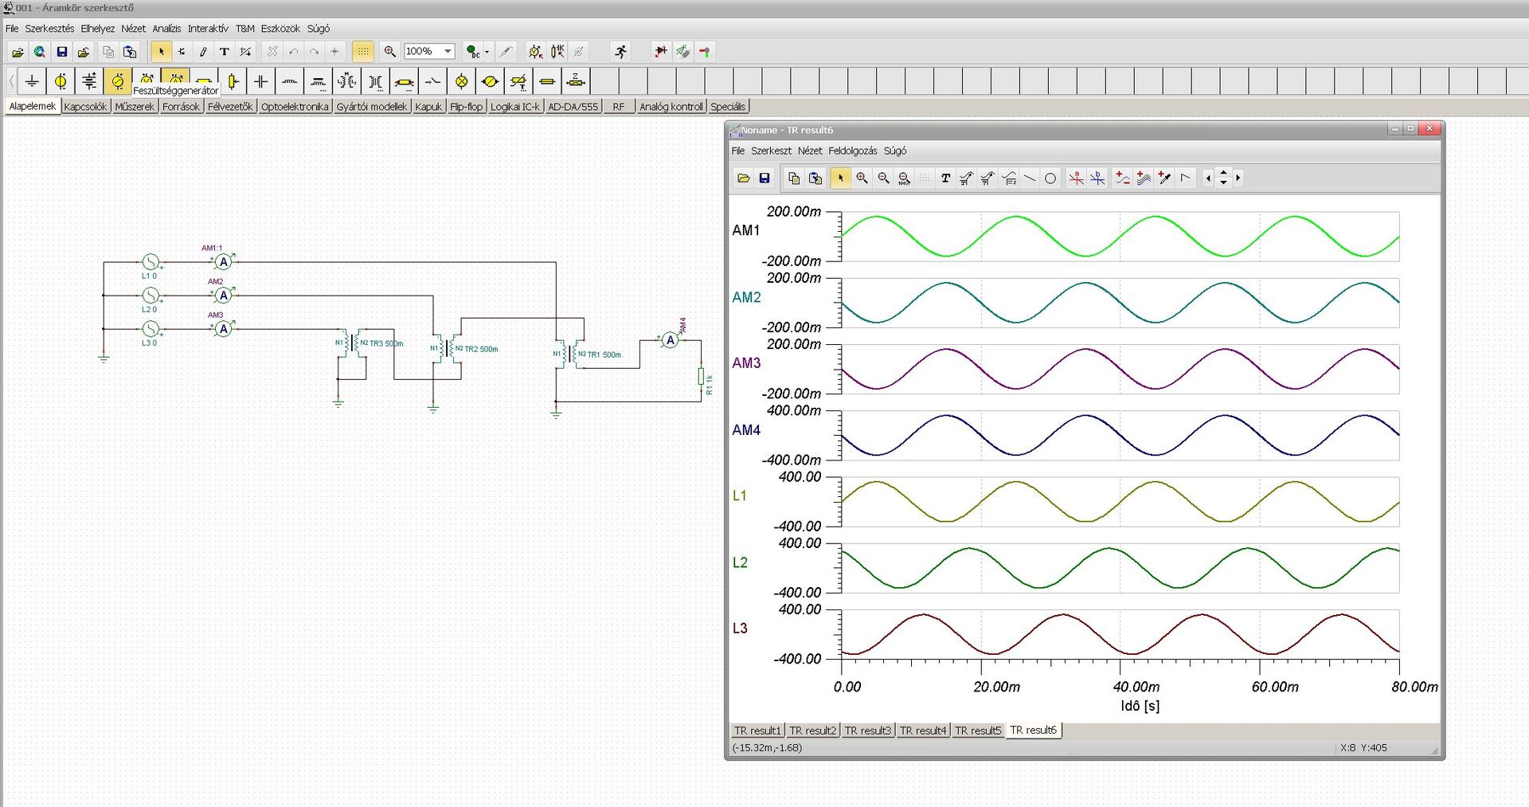Image resolution: width=1529 pixels, height=807 pixels.
Task: Click the L2 curve label in the diagram
Action: tap(740, 562)
